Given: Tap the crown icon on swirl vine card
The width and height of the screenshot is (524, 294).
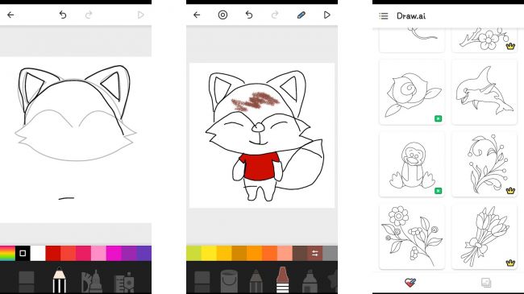Looking at the screenshot, I should click(510, 191).
